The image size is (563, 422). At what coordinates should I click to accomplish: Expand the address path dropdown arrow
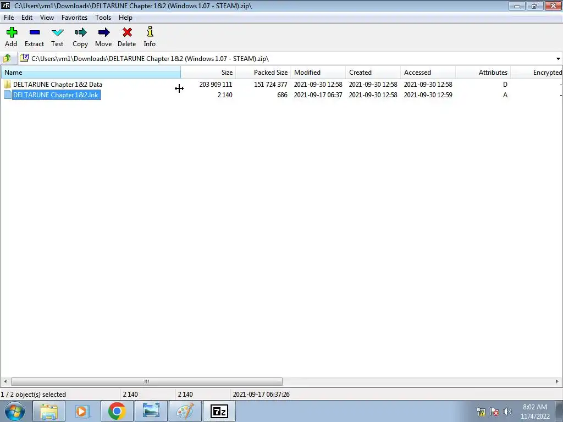(x=558, y=59)
